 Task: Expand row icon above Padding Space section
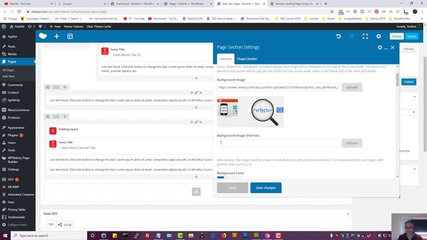click(x=47, y=117)
